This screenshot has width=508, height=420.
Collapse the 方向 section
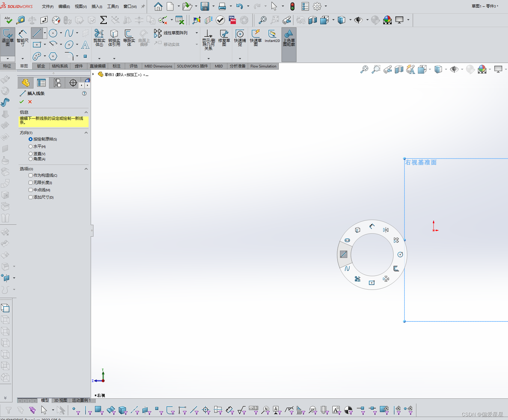(86, 133)
